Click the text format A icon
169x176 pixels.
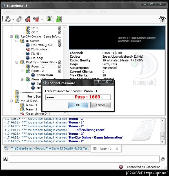pos(5,159)
